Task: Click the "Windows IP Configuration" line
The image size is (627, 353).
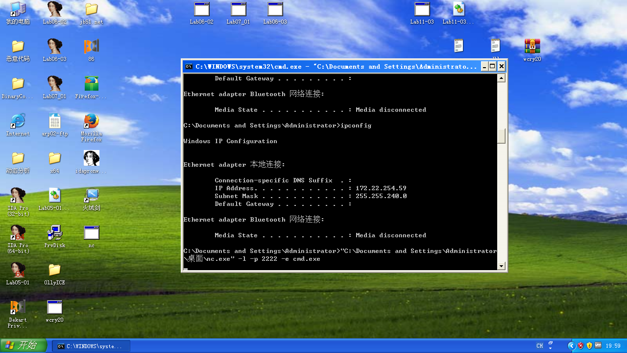Action: click(230, 141)
